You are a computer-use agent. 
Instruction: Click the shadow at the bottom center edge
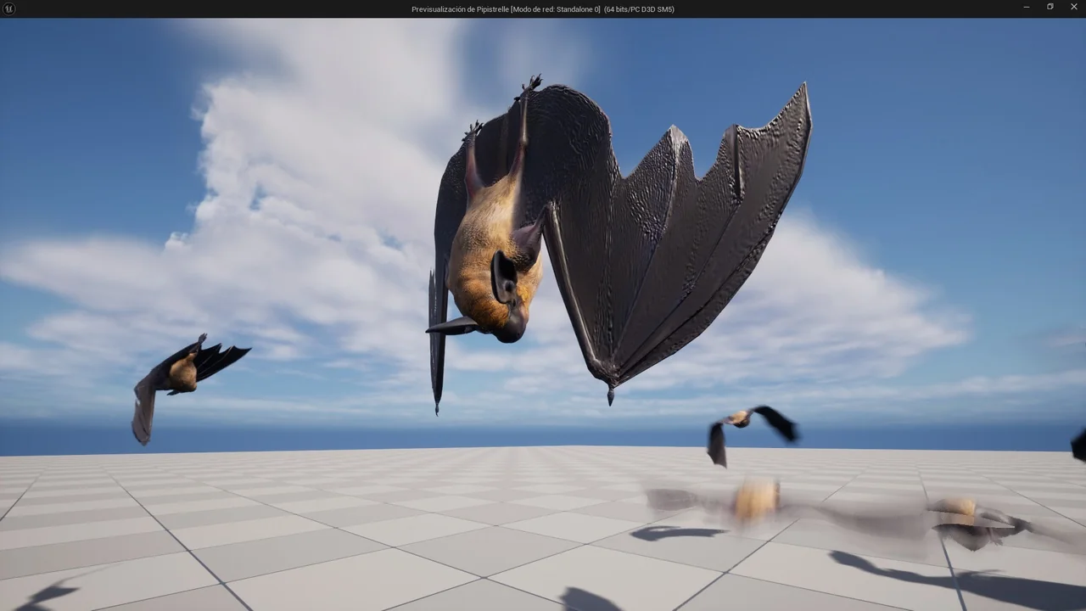(x=588, y=601)
